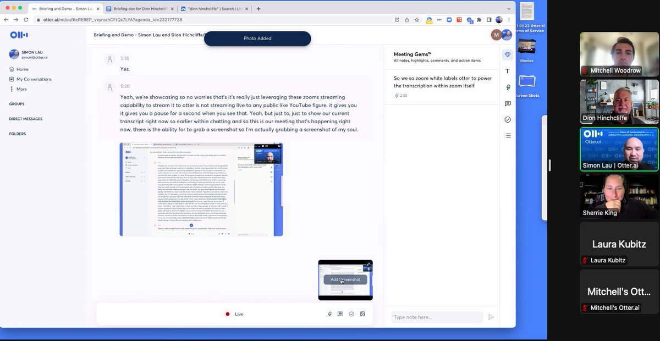Viewport: 660px width, 341px height.
Task: Open the Otter.ai Terms of Service desktop file
Action: [x=527, y=18]
